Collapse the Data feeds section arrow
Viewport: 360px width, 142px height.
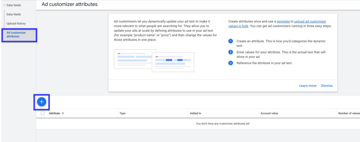click(x=4, y=5)
